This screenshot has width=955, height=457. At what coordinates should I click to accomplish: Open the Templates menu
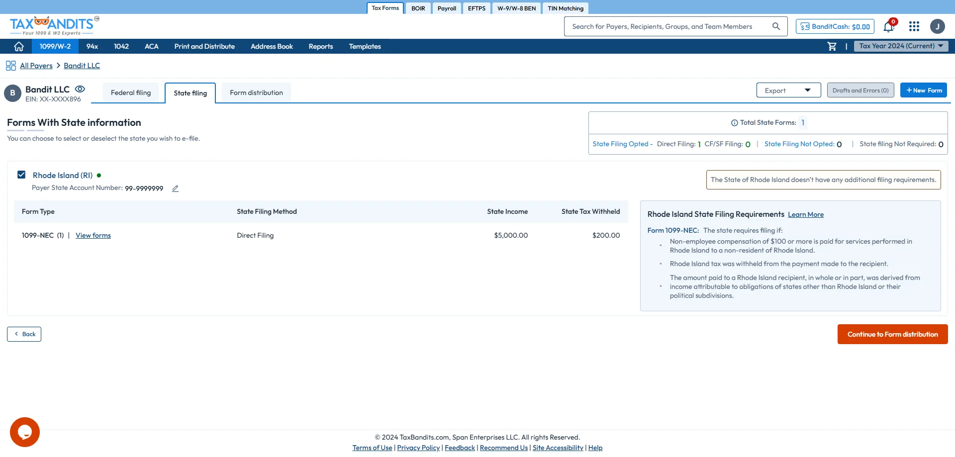click(x=365, y=46)
